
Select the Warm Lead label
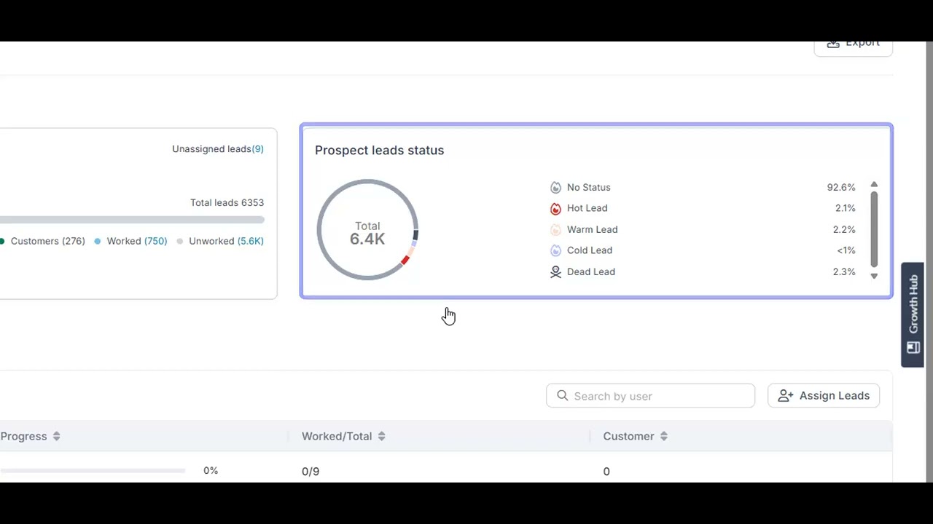pos(593,229)
